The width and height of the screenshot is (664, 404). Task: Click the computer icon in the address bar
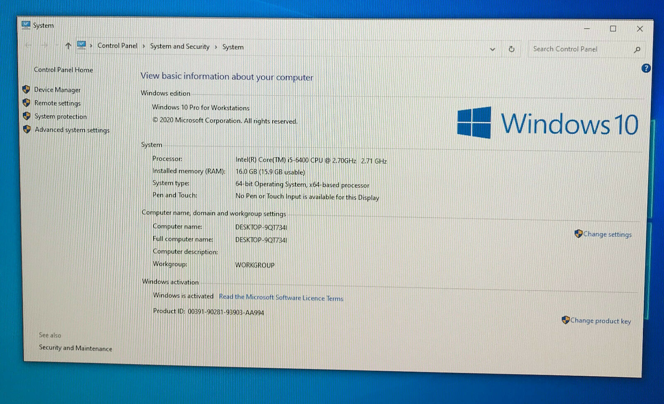[x=81, y=45]
